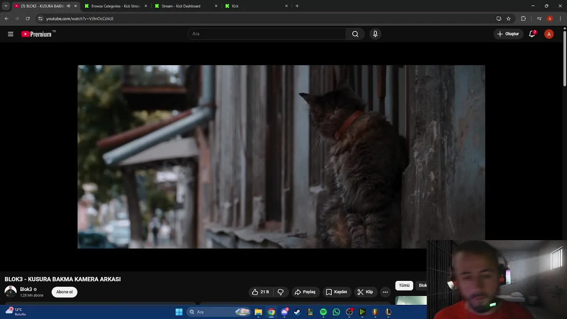
Task: Like the video with 21 B likes
Action: tap(260, 292)
